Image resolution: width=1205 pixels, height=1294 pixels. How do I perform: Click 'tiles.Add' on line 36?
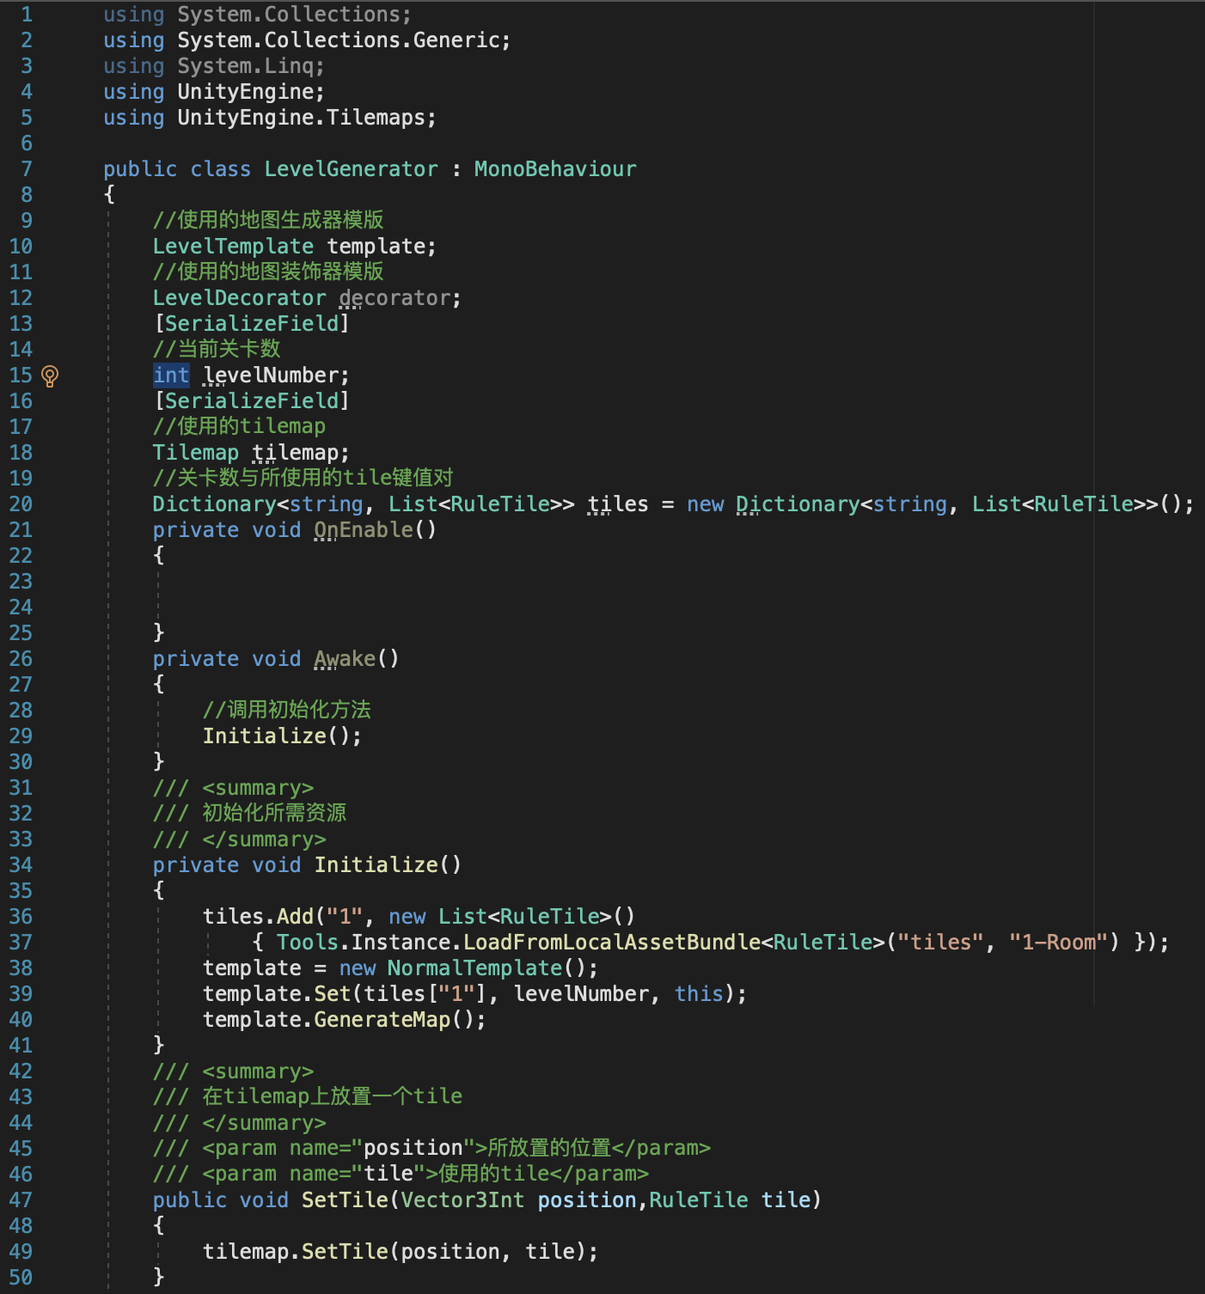[258, 917]
